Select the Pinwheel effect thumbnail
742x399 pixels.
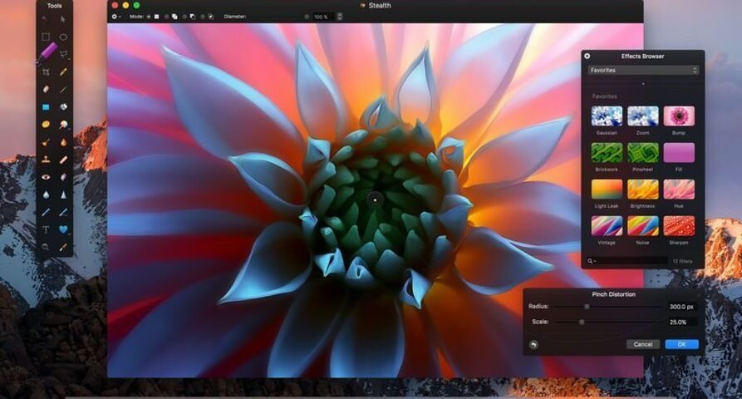(x=642, y=152)
